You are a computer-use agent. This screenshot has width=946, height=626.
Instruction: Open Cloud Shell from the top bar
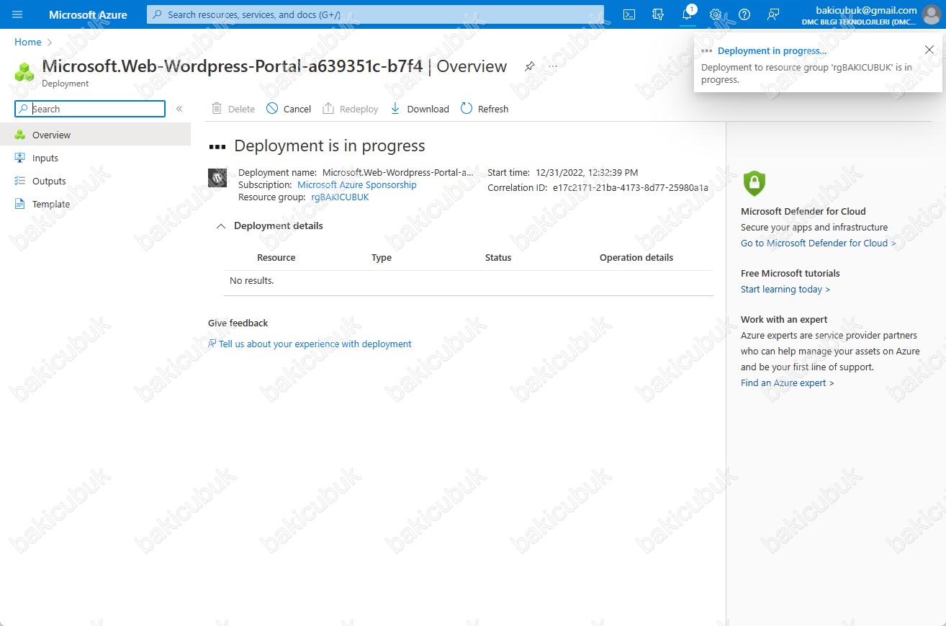click(x=629, y=14)
